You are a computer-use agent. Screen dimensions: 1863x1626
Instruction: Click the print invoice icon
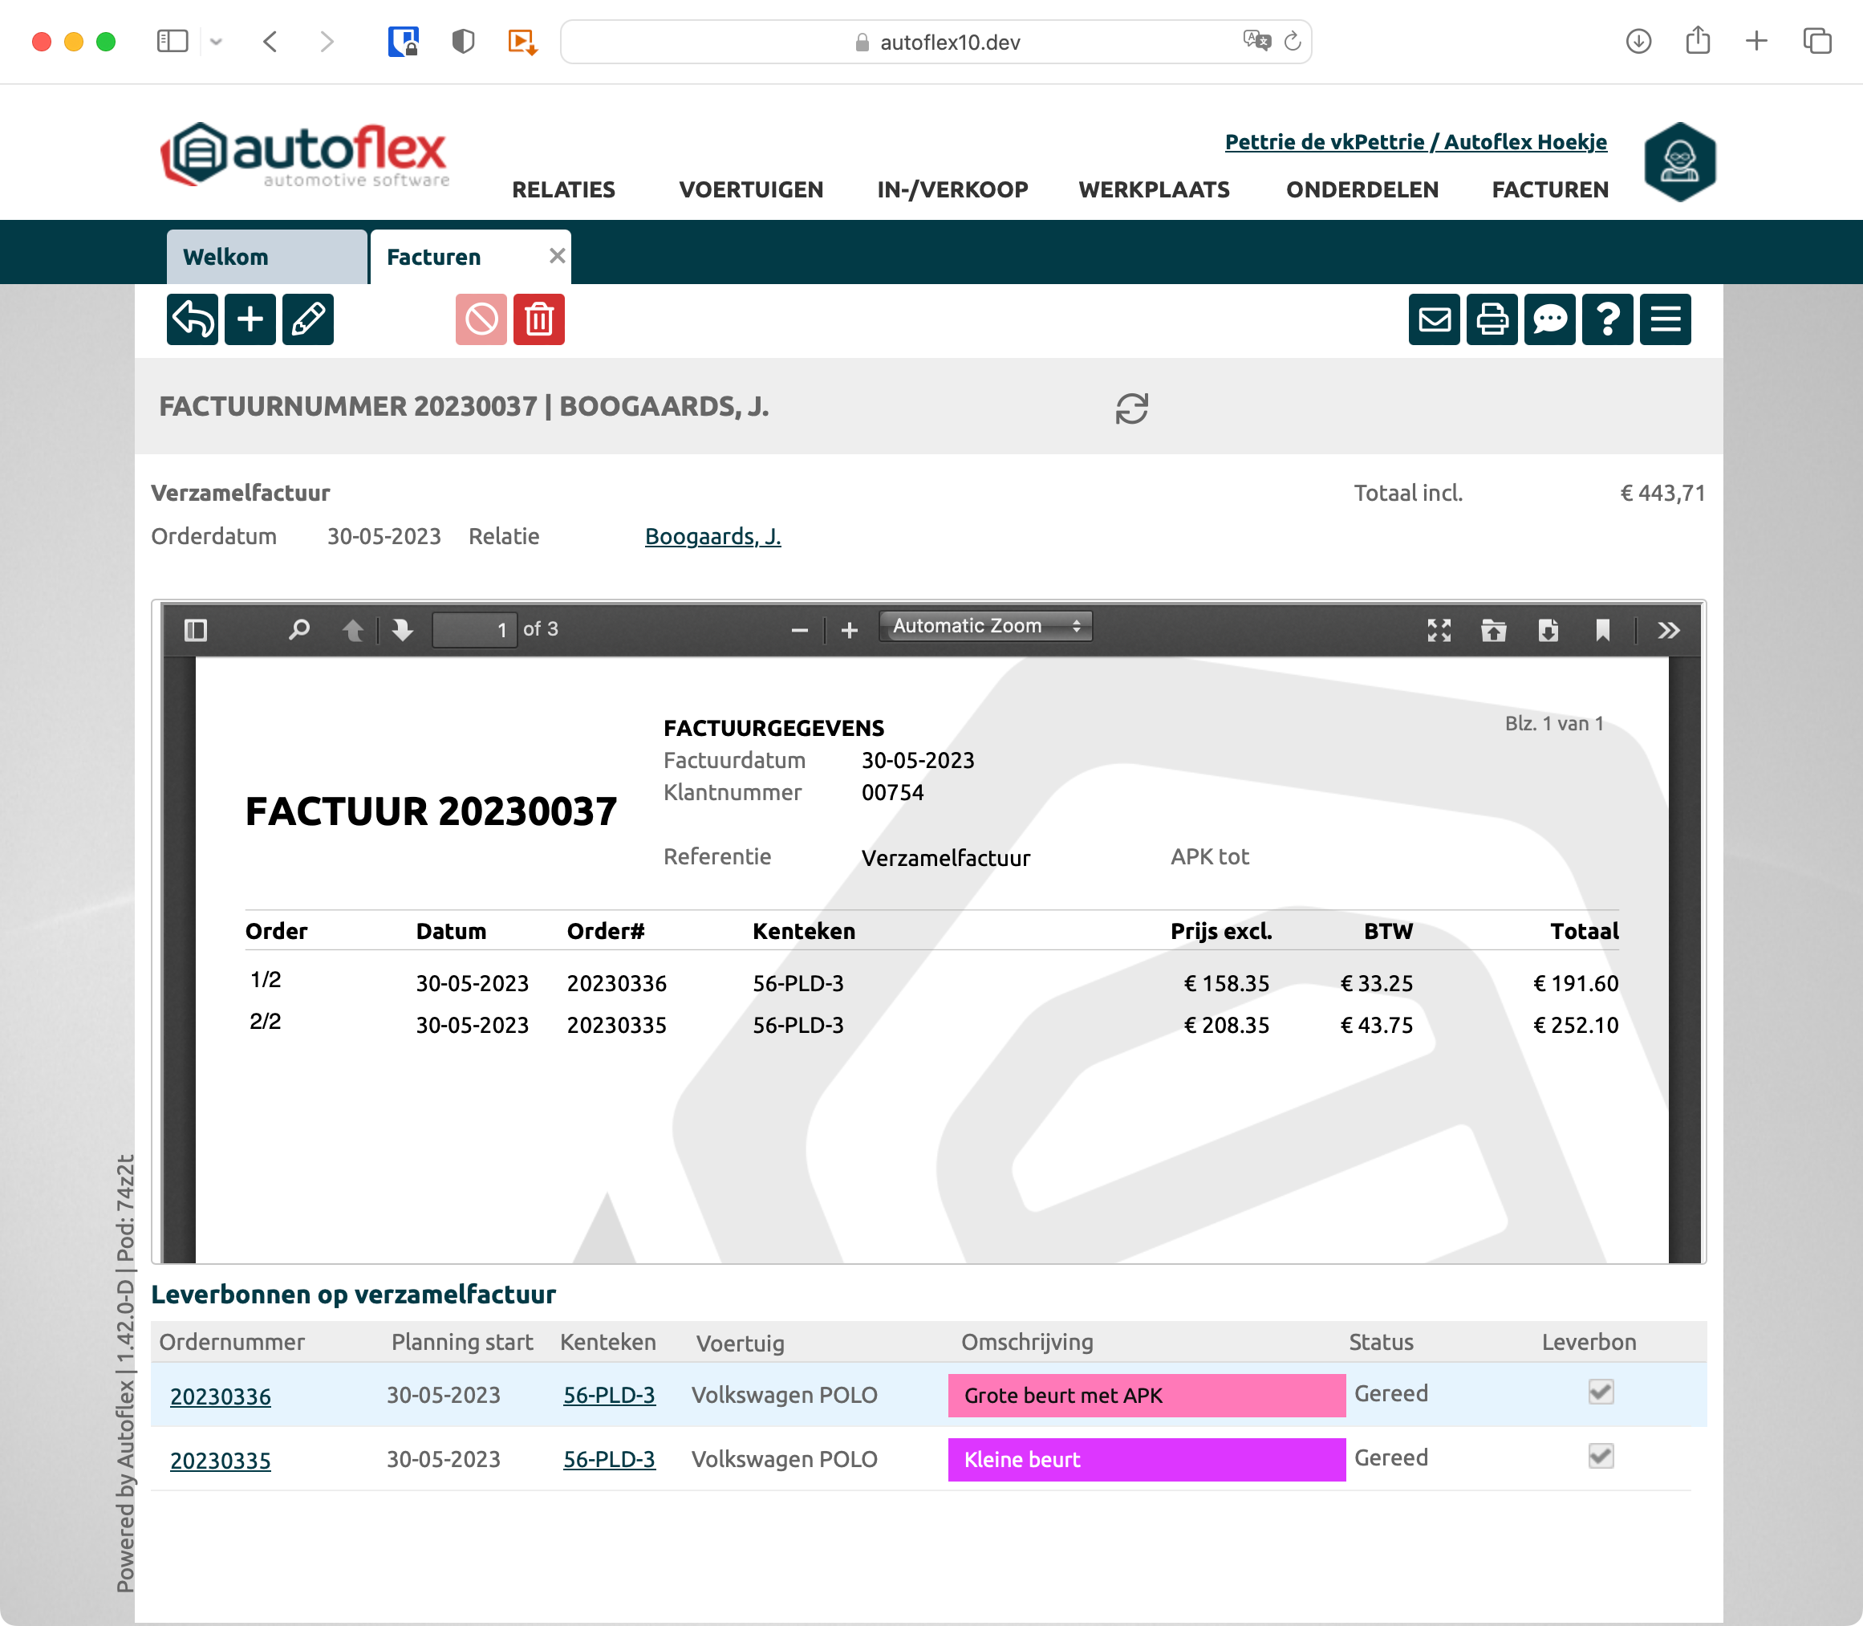coord(1492,319)
